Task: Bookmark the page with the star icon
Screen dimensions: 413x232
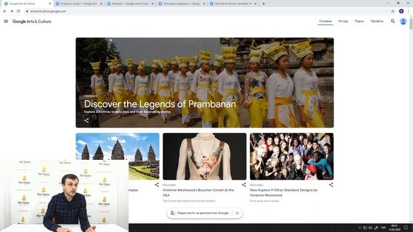Action: click(393, 12)
